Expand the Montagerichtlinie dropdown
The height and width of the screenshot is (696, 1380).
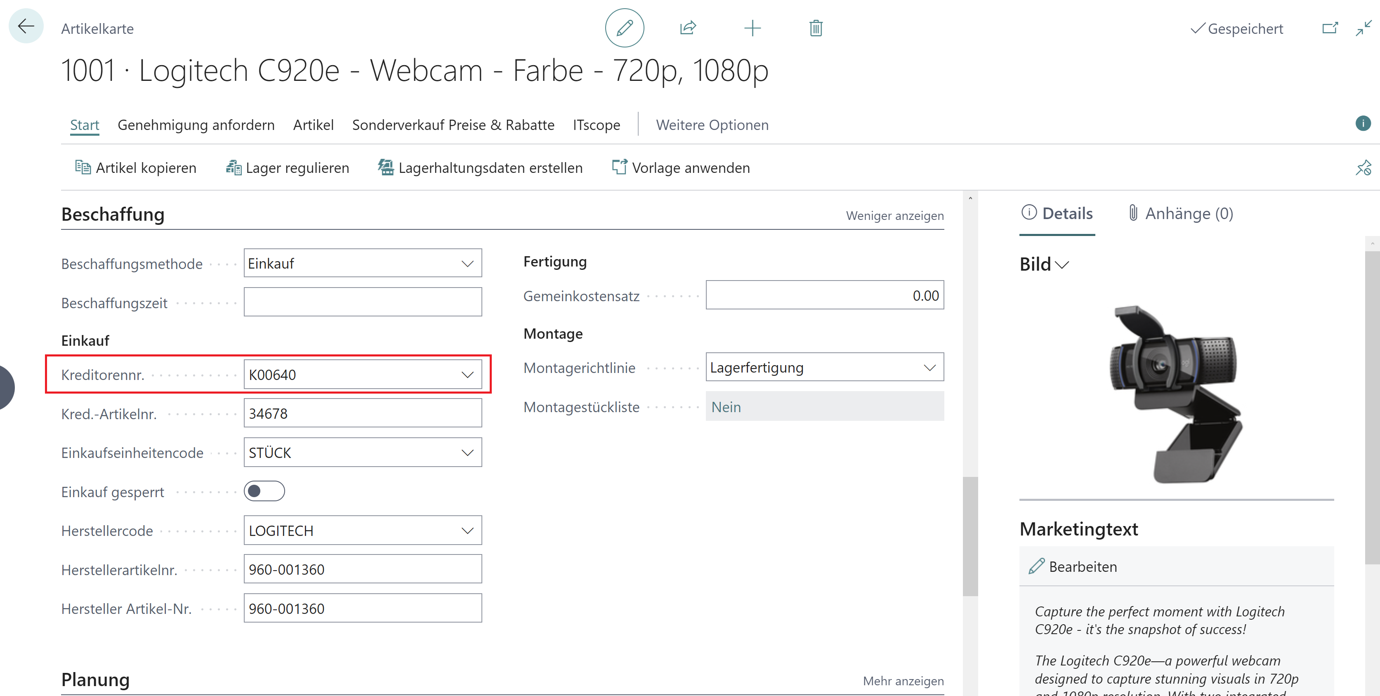click(x=929, y=368)
